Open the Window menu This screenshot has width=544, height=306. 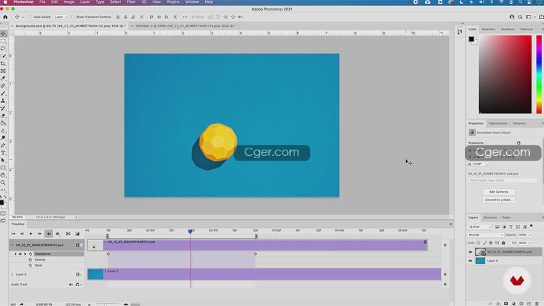click(x=192, y=2)
